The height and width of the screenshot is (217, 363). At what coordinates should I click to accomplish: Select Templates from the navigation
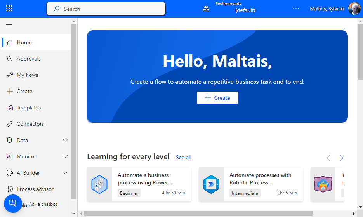29,108
